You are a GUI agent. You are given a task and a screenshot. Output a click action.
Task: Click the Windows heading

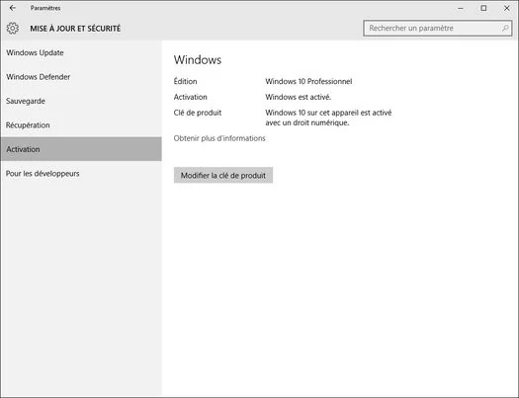[x=198, y=60]
